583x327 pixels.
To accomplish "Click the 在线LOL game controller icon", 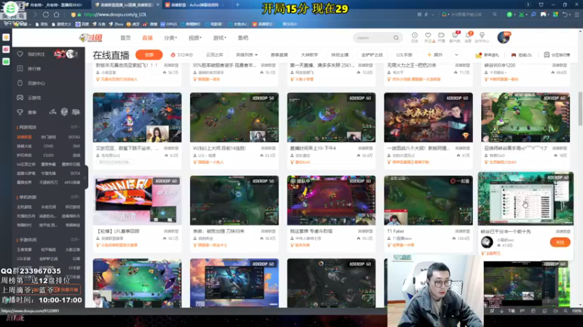I will [514, 55].
